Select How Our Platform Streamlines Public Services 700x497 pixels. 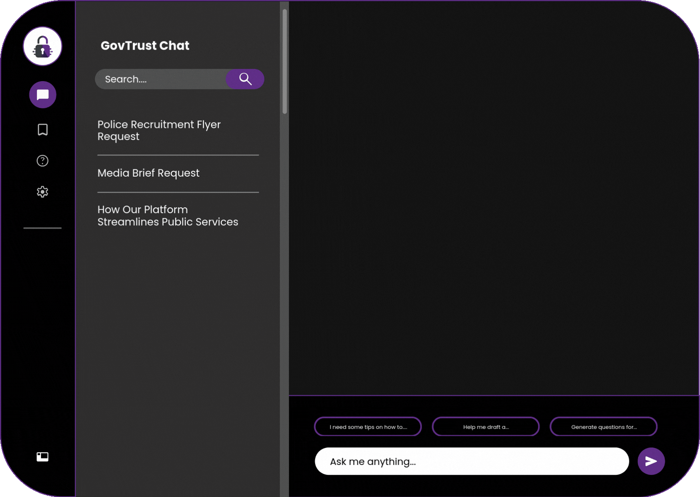[167, 216]
